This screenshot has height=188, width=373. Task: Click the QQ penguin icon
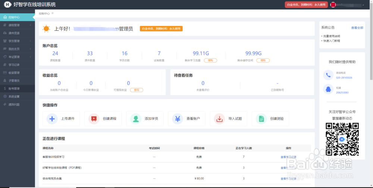point(328,90)
